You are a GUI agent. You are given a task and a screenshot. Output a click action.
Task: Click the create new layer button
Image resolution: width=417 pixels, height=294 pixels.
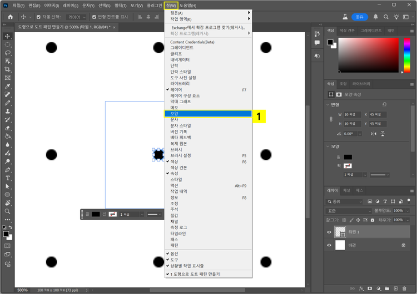coord(396,288)
